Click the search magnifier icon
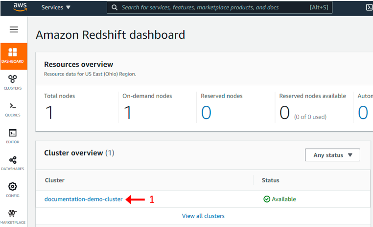 [x=115, y=8]
